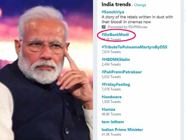Open the tom latham trend
Viewport: 186px width, 140px height.
pos(113,122)
